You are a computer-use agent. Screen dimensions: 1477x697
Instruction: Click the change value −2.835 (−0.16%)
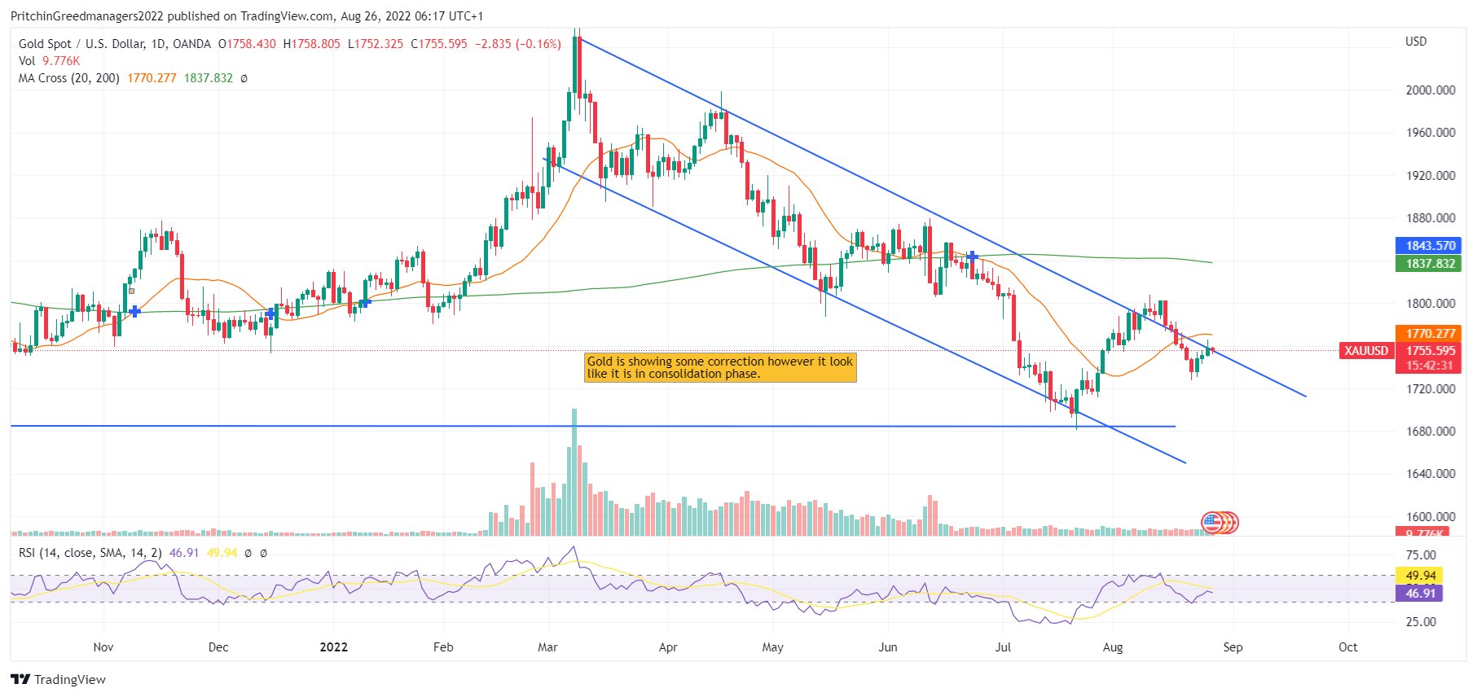coord(518,44)
